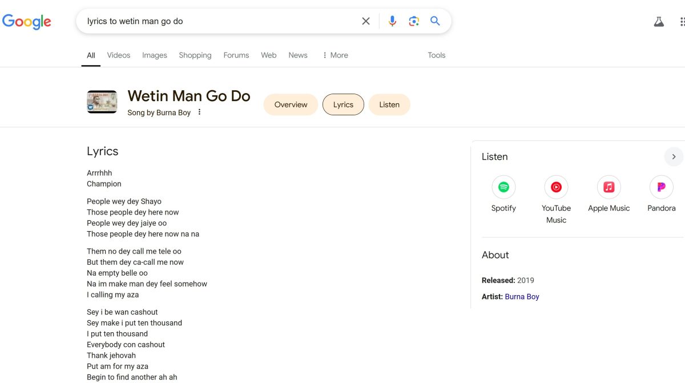Open the Burna Boy artist link
685x383 pixels.
[522, 297]
